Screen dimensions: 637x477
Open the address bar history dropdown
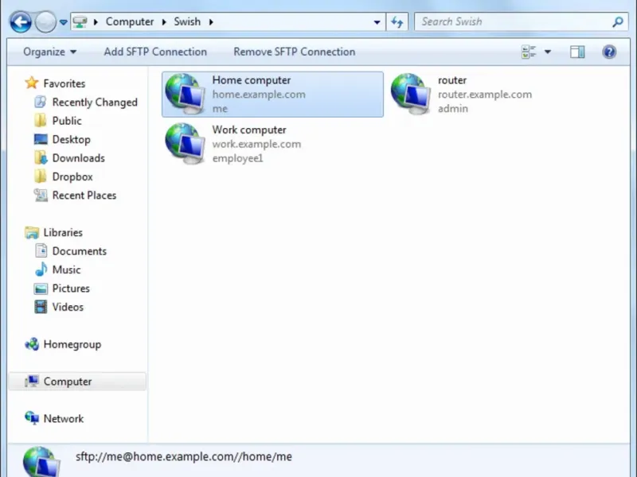(x=377, y=22)
